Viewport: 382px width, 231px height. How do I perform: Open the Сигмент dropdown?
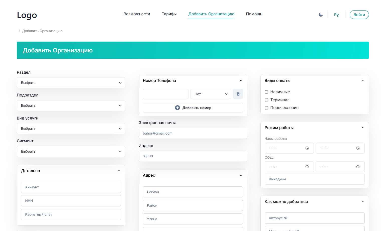pos(71,152)
